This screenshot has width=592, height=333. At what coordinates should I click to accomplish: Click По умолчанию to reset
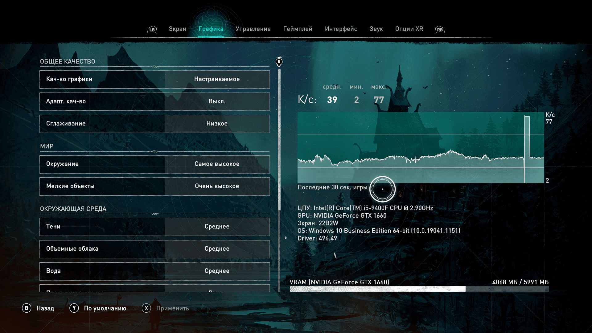tap(105, 308)
